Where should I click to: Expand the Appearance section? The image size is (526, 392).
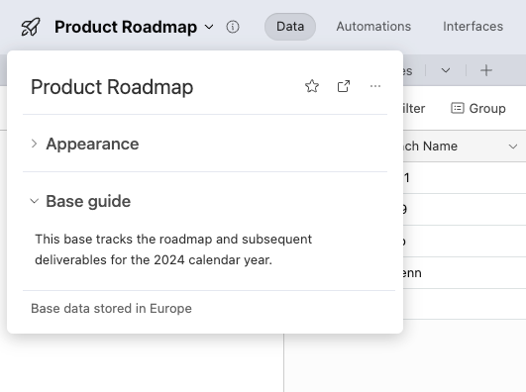(34, 144)
